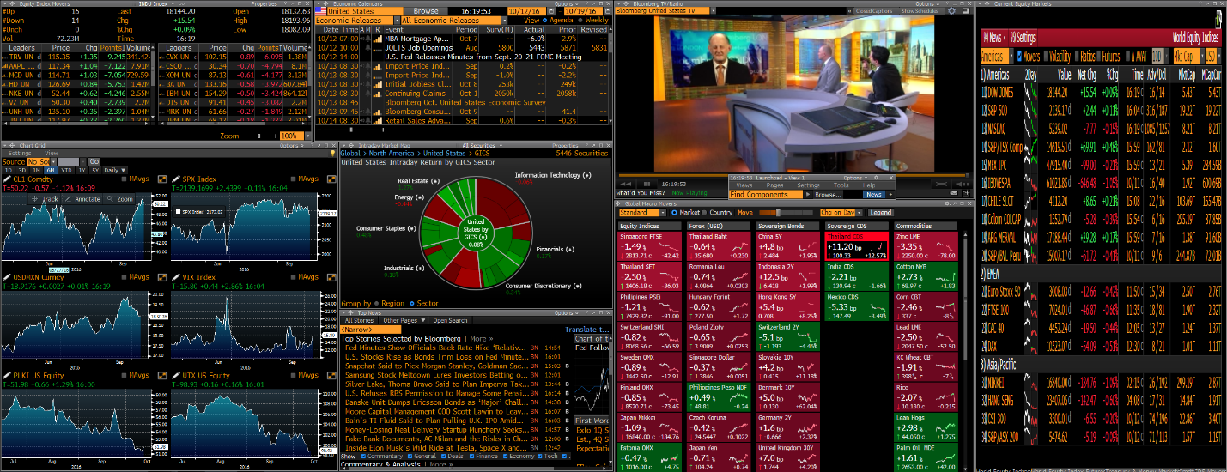Select the YTD chart range tab

tap(66, 170)
